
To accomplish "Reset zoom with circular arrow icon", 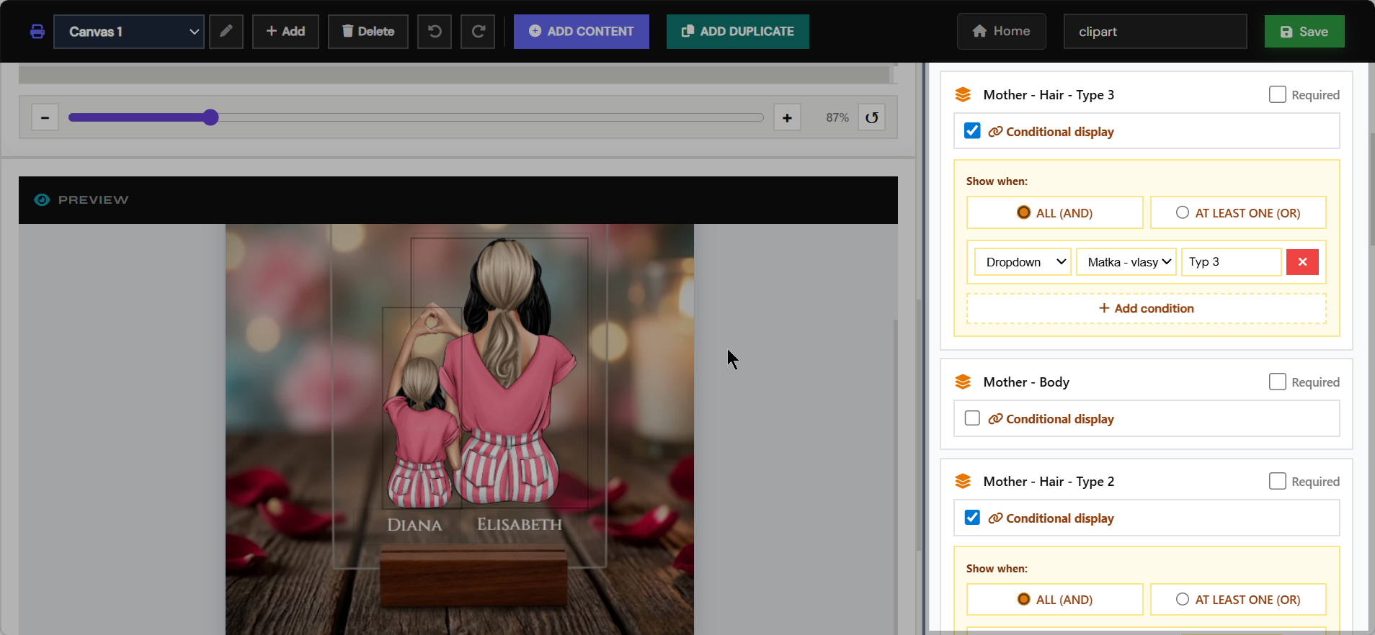I will point(872,117).
